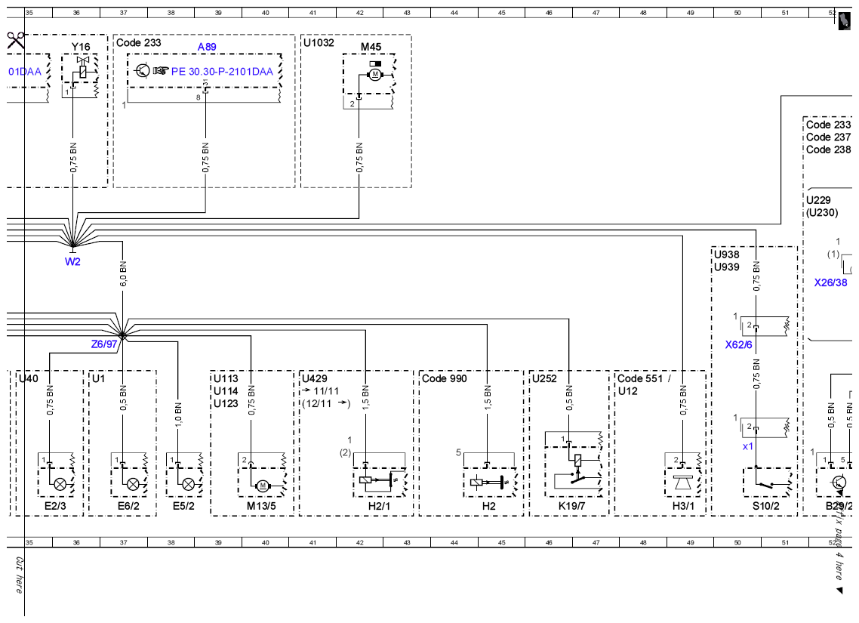Click the U40 label
The height and width of the screenshot is (623, 859).
point(29,378)
